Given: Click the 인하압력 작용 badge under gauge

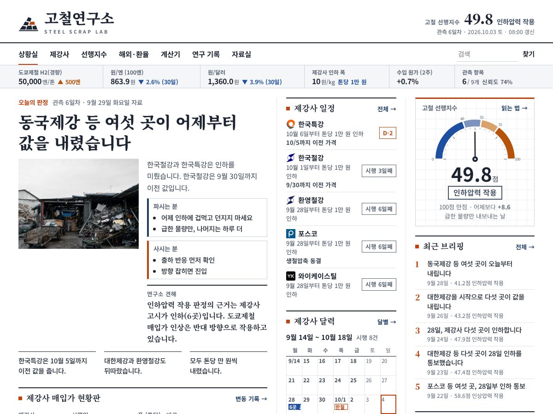Looking at the screenshot, I should click(x=475, y=193).
